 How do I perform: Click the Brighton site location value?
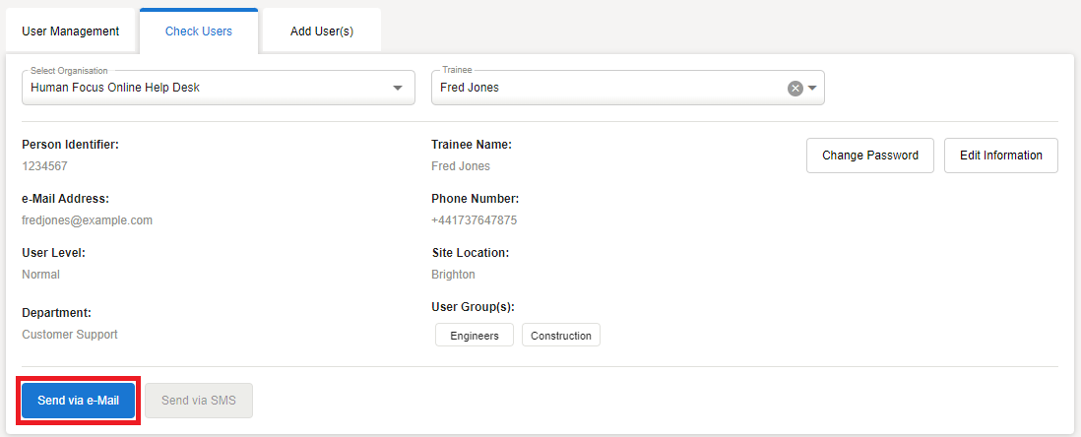click(x=453, y=275)
